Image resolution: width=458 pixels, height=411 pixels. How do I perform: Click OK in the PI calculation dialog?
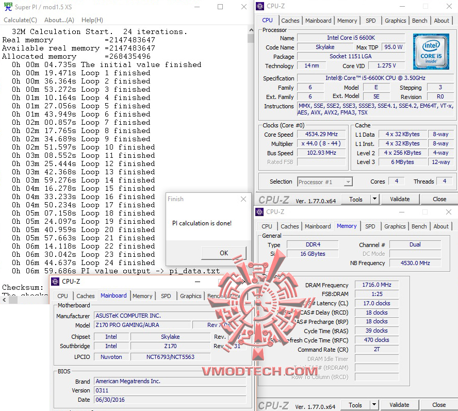click(x=223, y=253)
